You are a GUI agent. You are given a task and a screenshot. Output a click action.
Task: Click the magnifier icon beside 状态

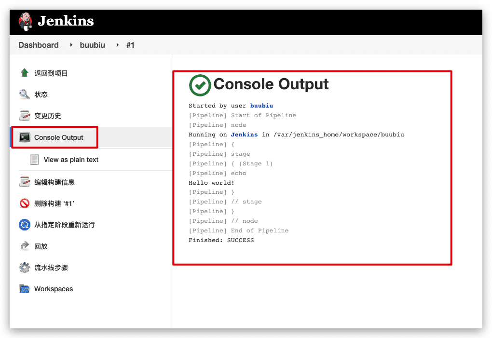(25, 94)
